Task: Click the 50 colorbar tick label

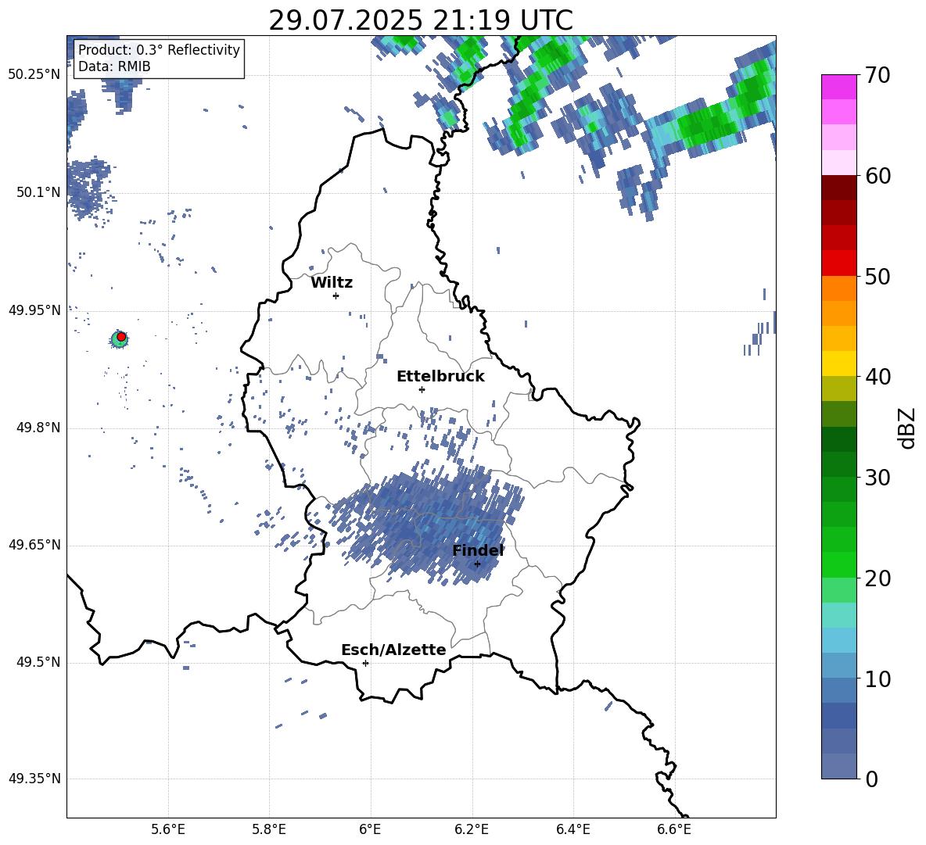Action: 878,277
